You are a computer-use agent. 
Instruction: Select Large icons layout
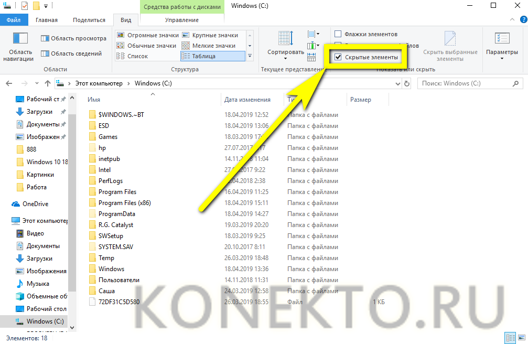(210, 35)
